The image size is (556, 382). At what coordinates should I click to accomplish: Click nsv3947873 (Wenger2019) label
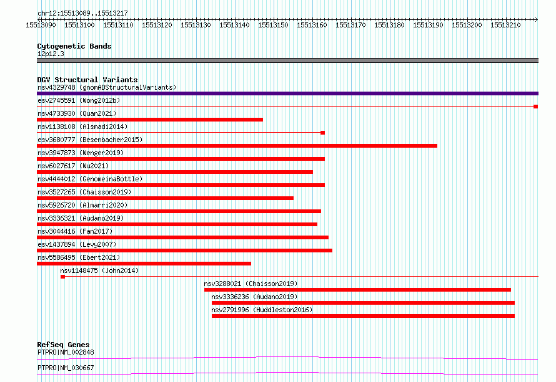coord(81,153)
